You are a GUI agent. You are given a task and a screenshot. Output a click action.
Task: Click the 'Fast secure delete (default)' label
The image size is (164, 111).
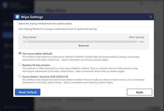(x=37, y=54)
